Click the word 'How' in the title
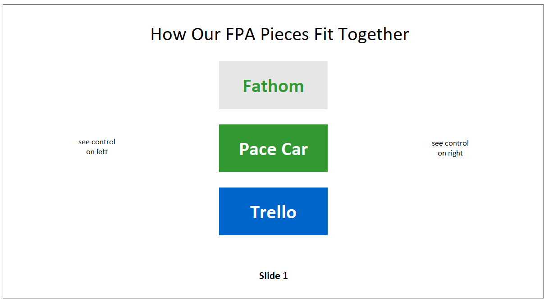Image resolution: width=544 pixels, height=302 pixels. click(168, 34)
